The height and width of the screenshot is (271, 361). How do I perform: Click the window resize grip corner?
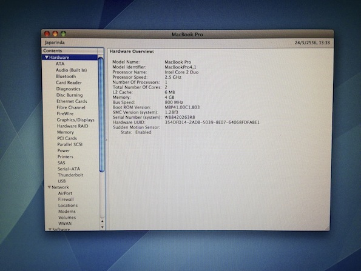click(x=328, y=228)
